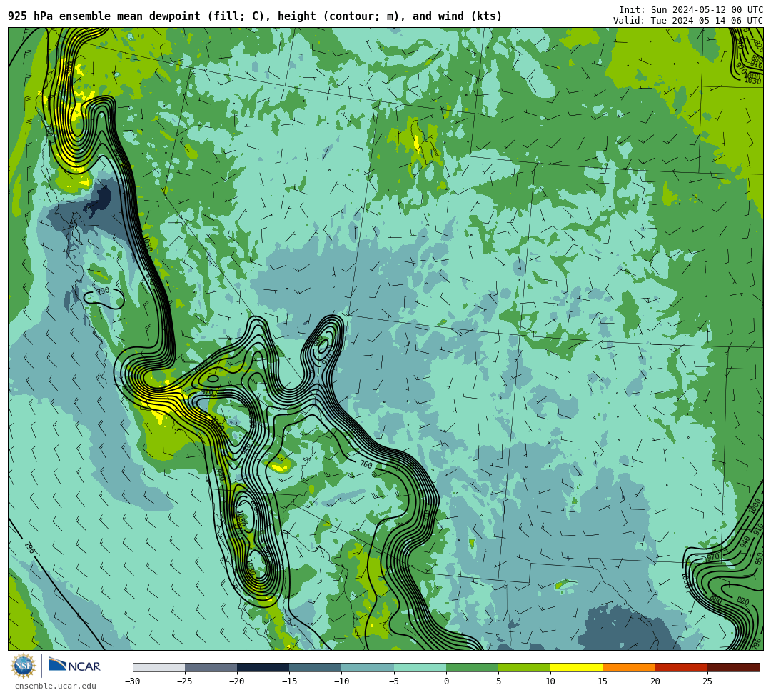Screen dimensions: 771x695
Task: Click the 790 label inside the closed contour
Action: pyautogui.click(x=103, y=291)
